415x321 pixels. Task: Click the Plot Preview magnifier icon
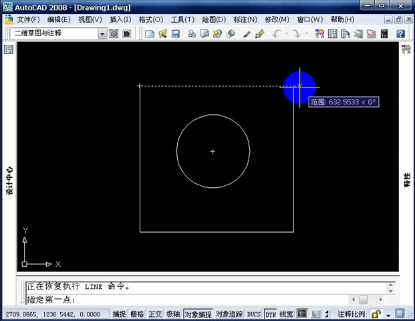(x=204, y=33)
